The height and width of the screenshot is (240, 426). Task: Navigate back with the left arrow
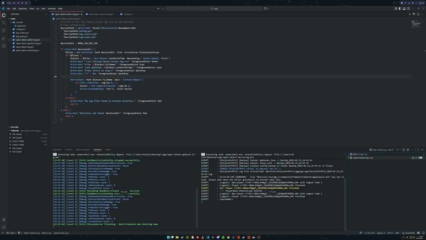[158, 8]
